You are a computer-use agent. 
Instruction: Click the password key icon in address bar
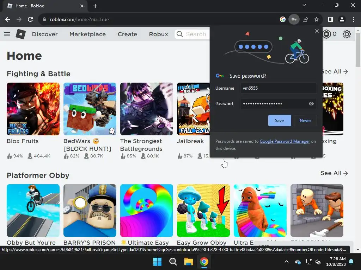294,20
